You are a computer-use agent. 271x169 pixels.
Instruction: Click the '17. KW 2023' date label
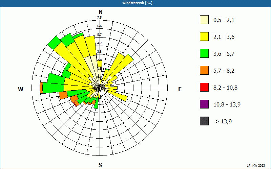[256, 166]
